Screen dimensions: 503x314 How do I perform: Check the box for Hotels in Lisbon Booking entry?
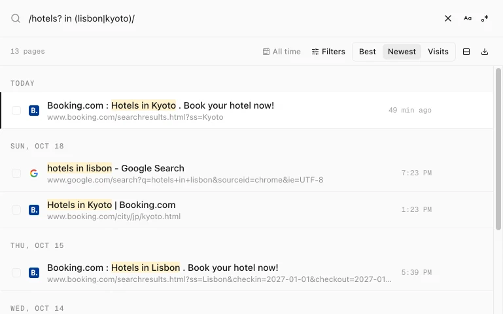coord(16,273)
